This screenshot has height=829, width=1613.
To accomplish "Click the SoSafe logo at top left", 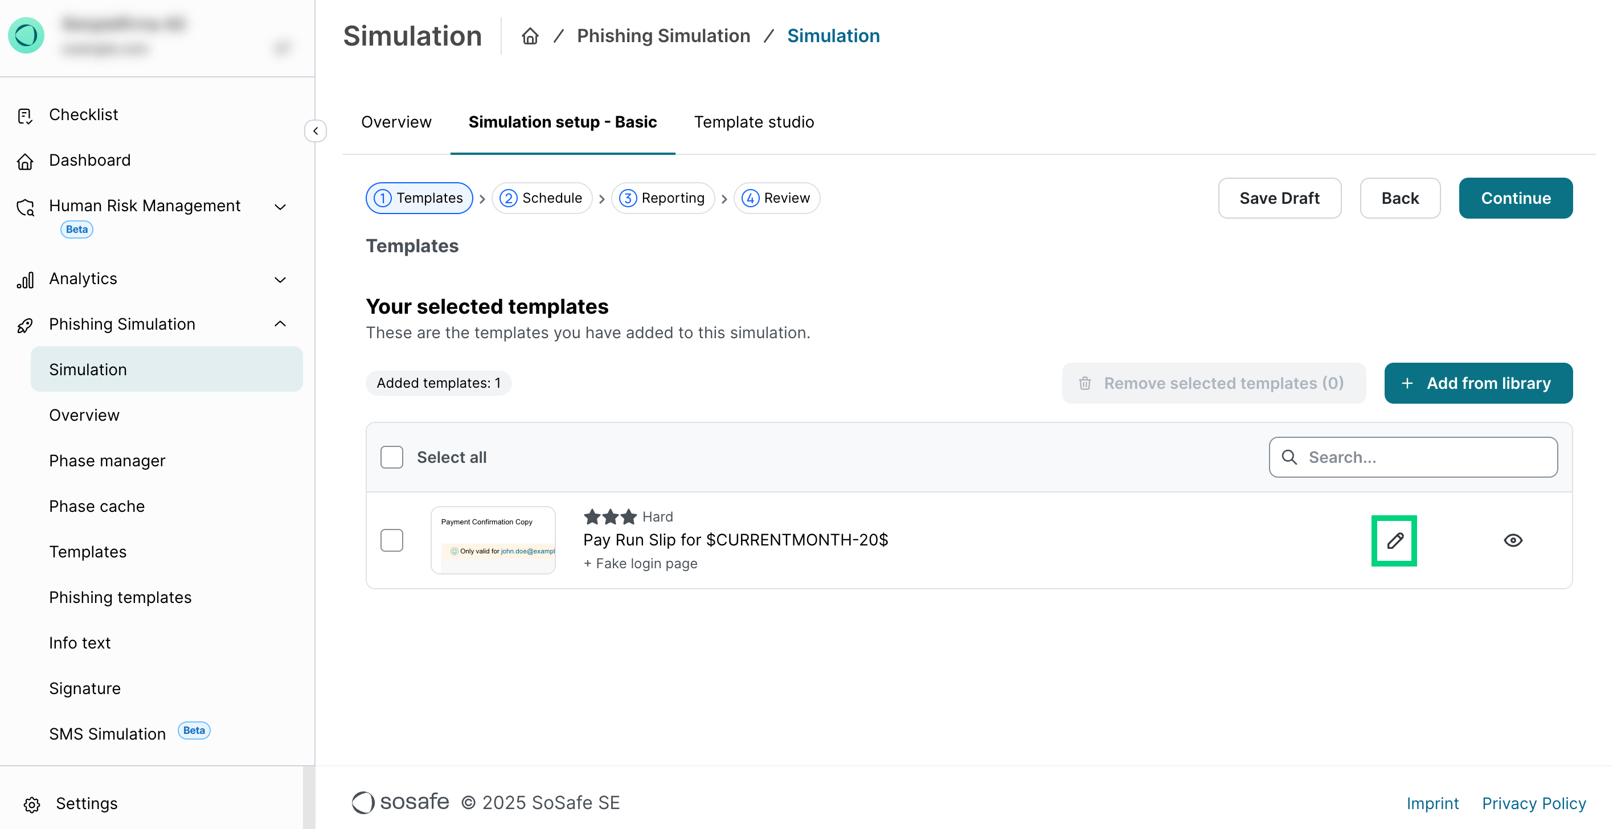I will [x=26, y=35].
